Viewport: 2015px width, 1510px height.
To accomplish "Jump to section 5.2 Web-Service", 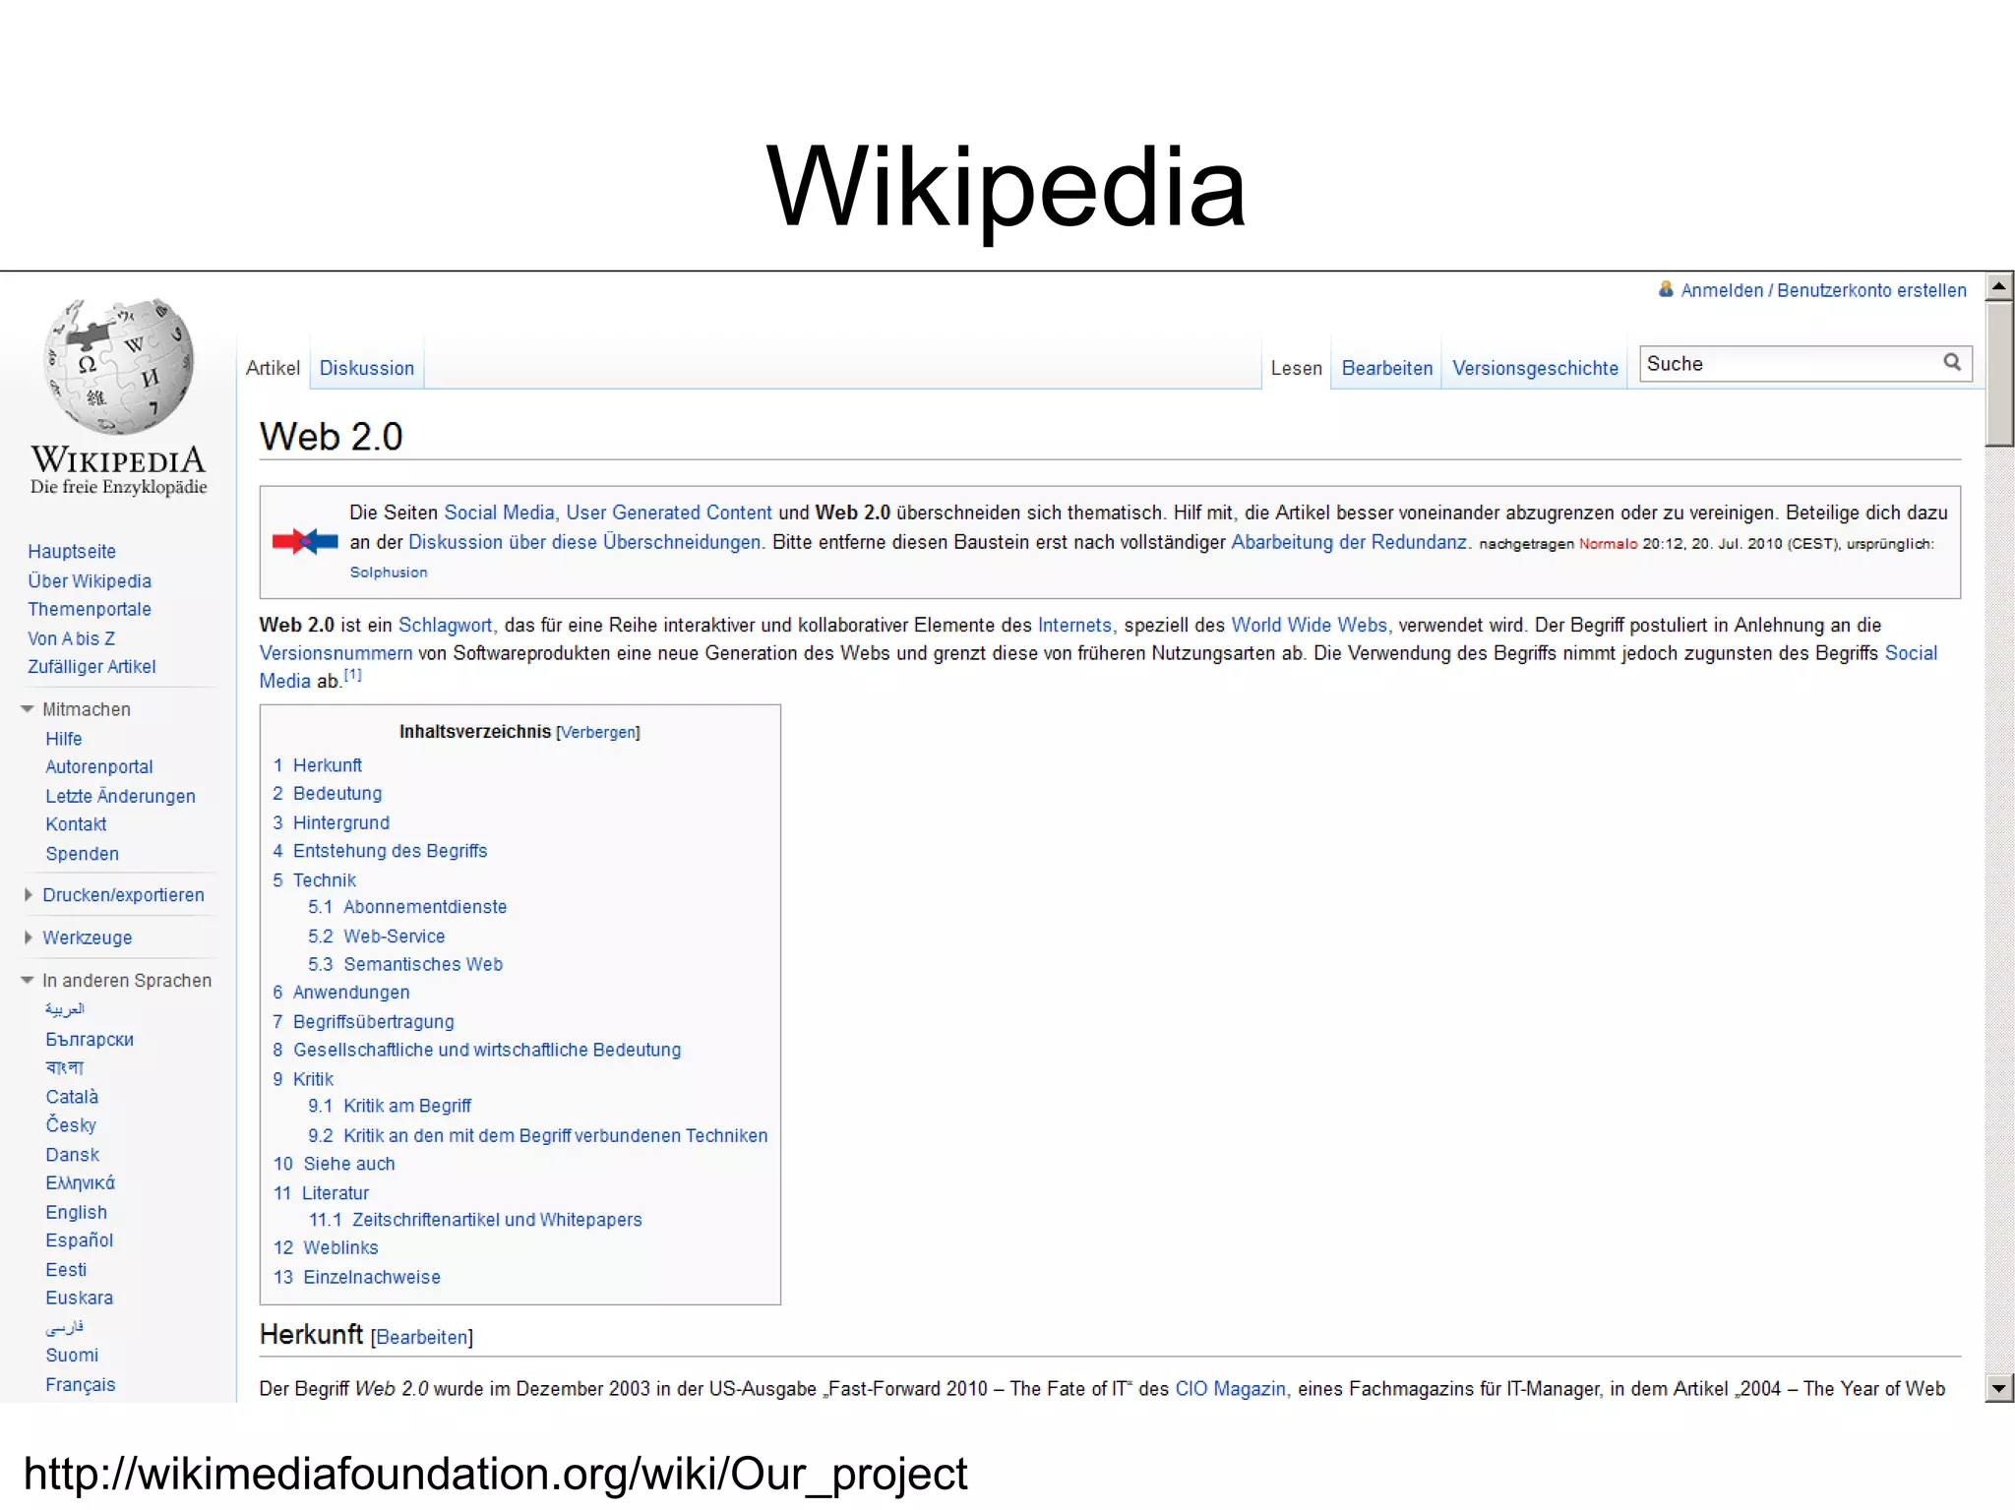I will tap(394, 936).
